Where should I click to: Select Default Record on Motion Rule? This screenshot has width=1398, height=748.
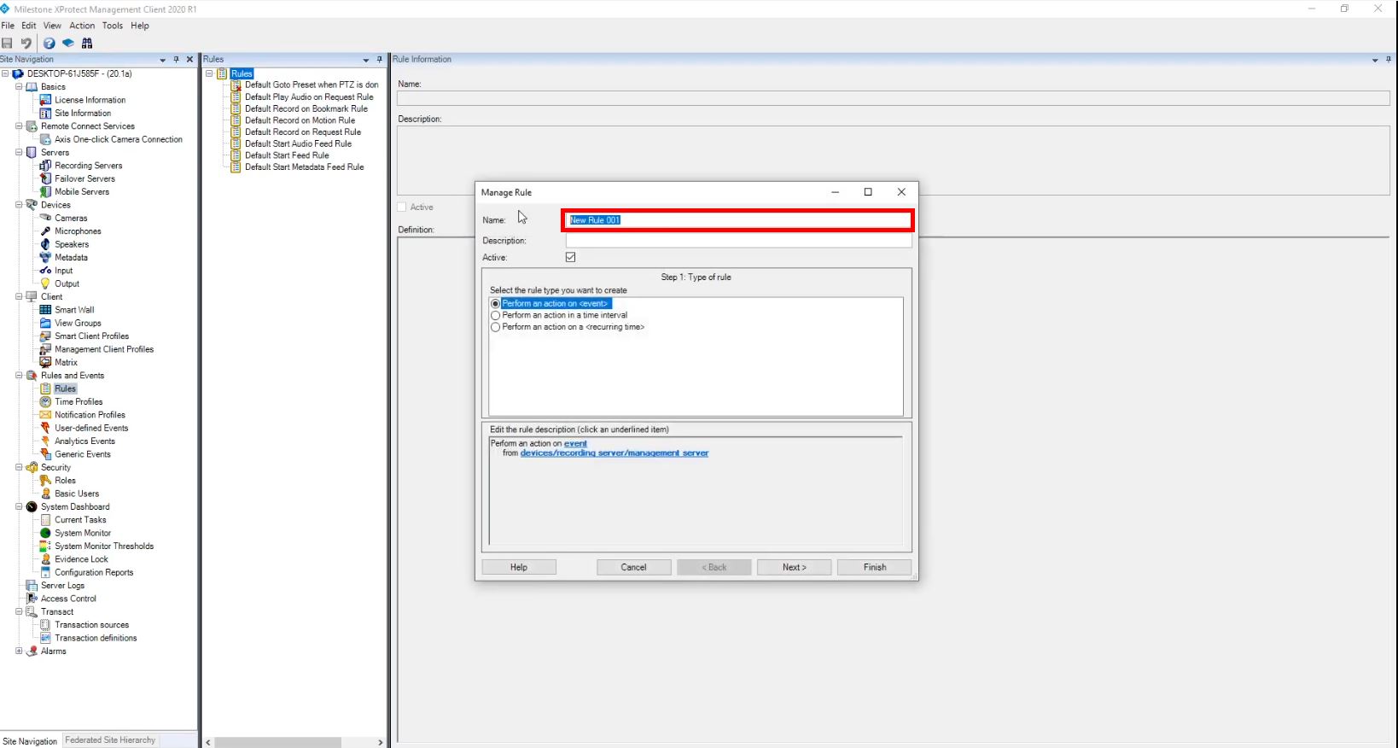[300, 120]
